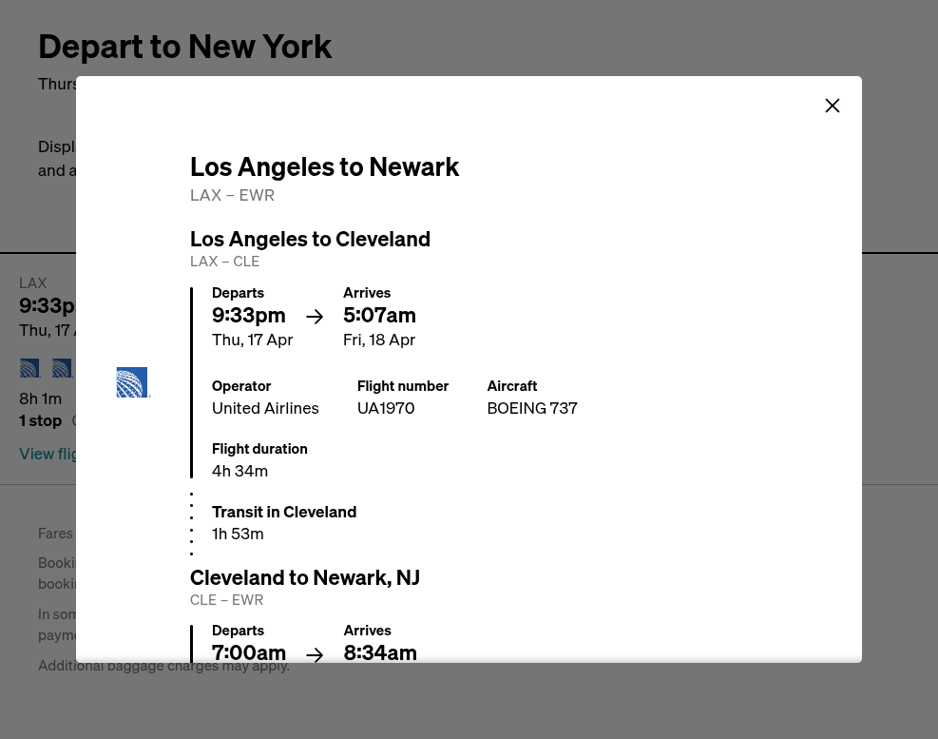The image size is (938, 739).
Task: Click the arrow between 7:00am and 8:34am
Action: (315, 654)
